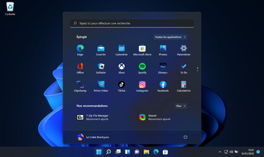Click the Windows Start button on taskbar

coord(99,152)
